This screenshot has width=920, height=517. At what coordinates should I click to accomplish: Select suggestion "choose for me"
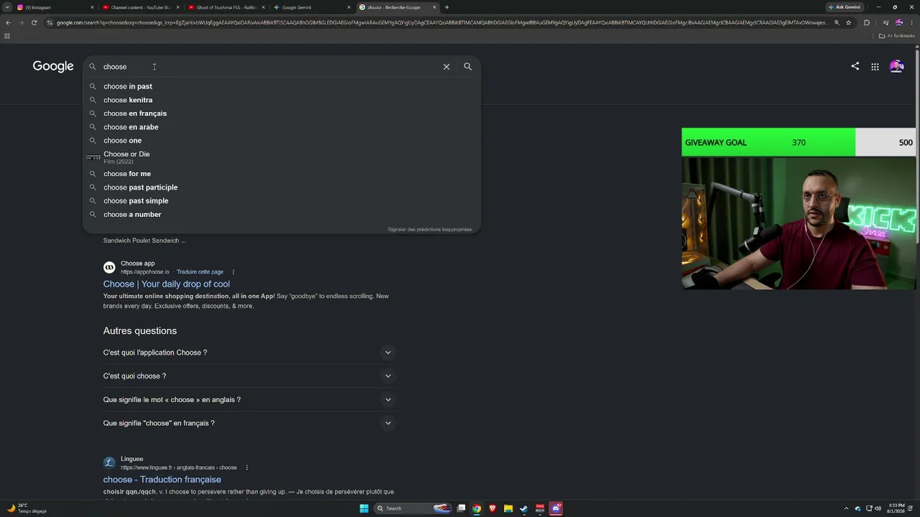[x=282, y=174]
